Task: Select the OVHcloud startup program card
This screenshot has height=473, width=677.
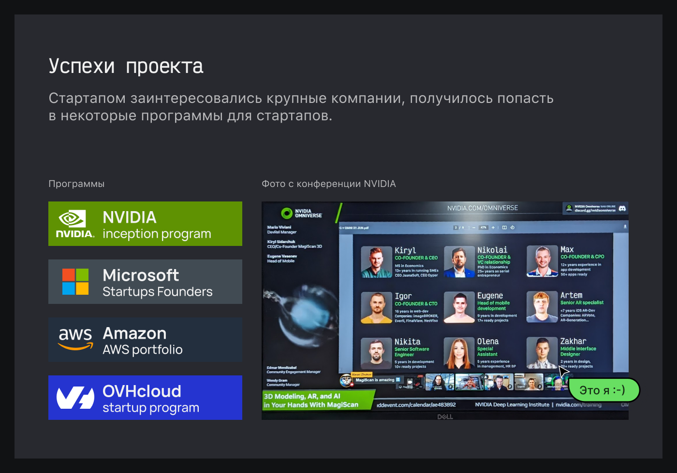Action: tap(145, 398)
